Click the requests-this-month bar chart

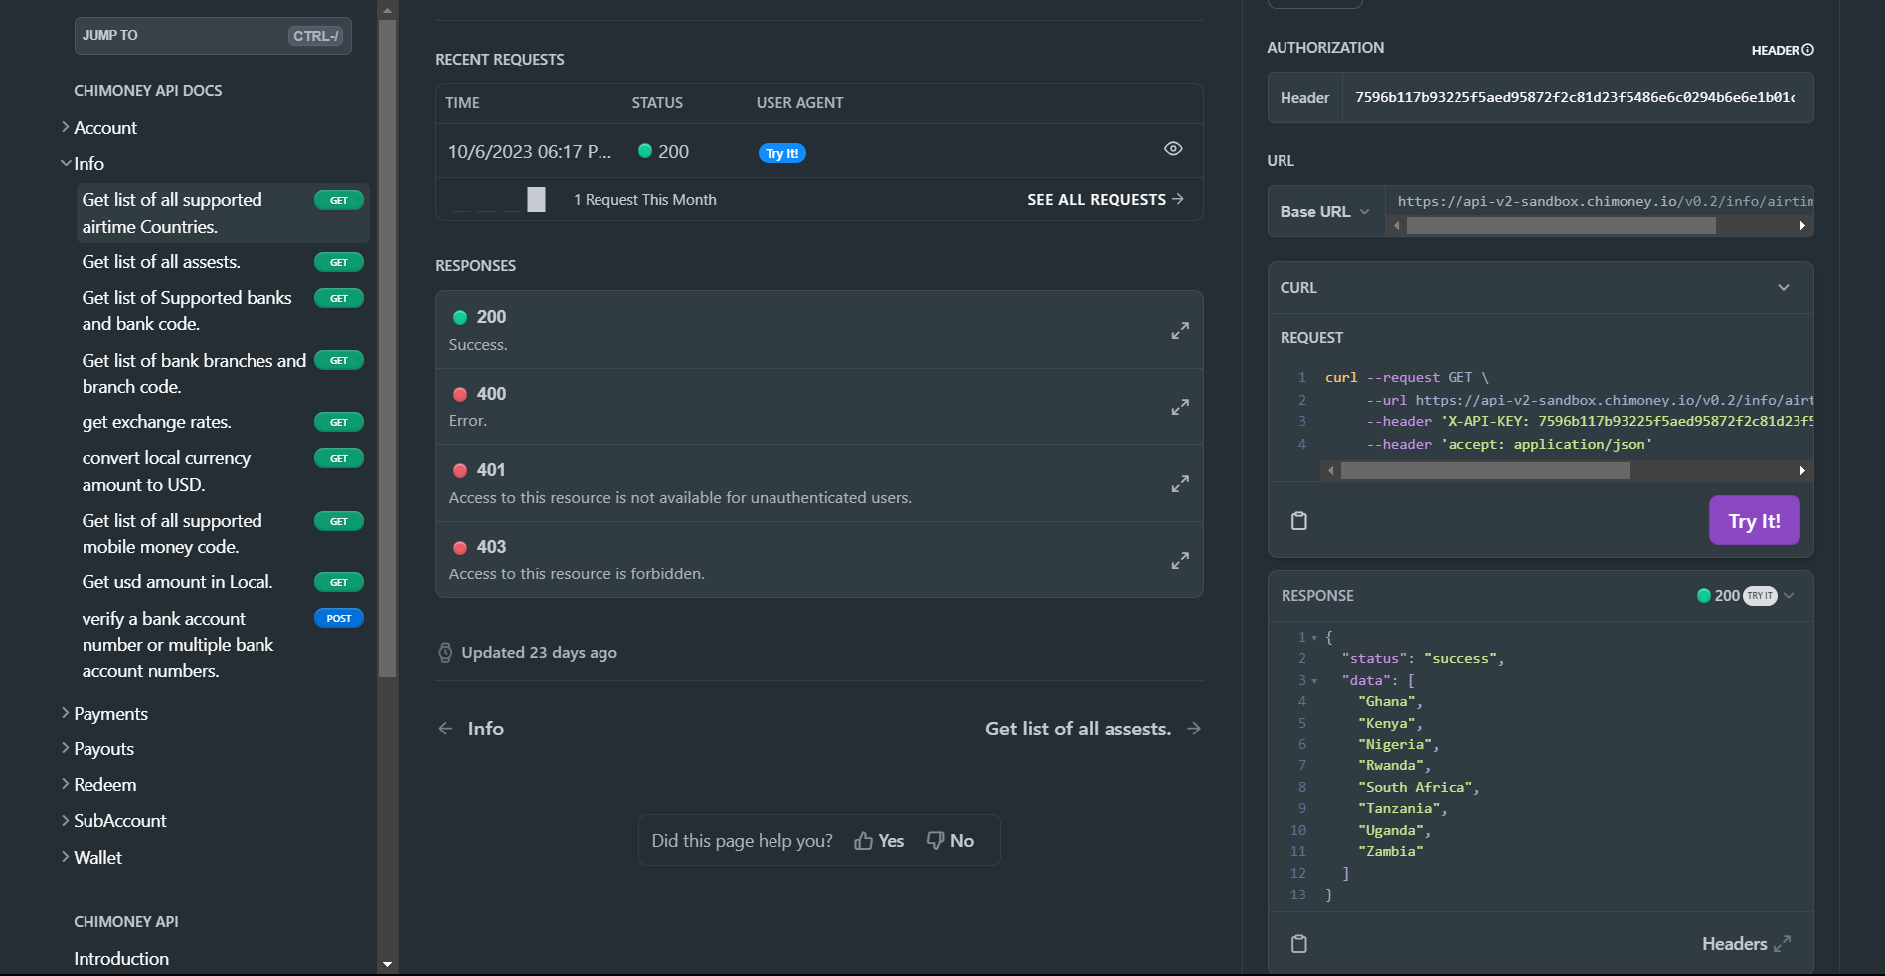(x=499, y=200)
